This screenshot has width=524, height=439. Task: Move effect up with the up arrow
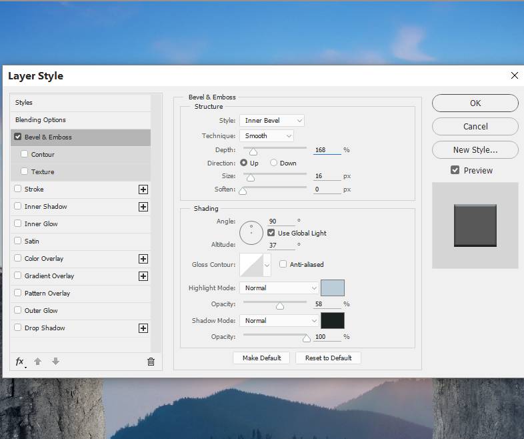(38, 362)
